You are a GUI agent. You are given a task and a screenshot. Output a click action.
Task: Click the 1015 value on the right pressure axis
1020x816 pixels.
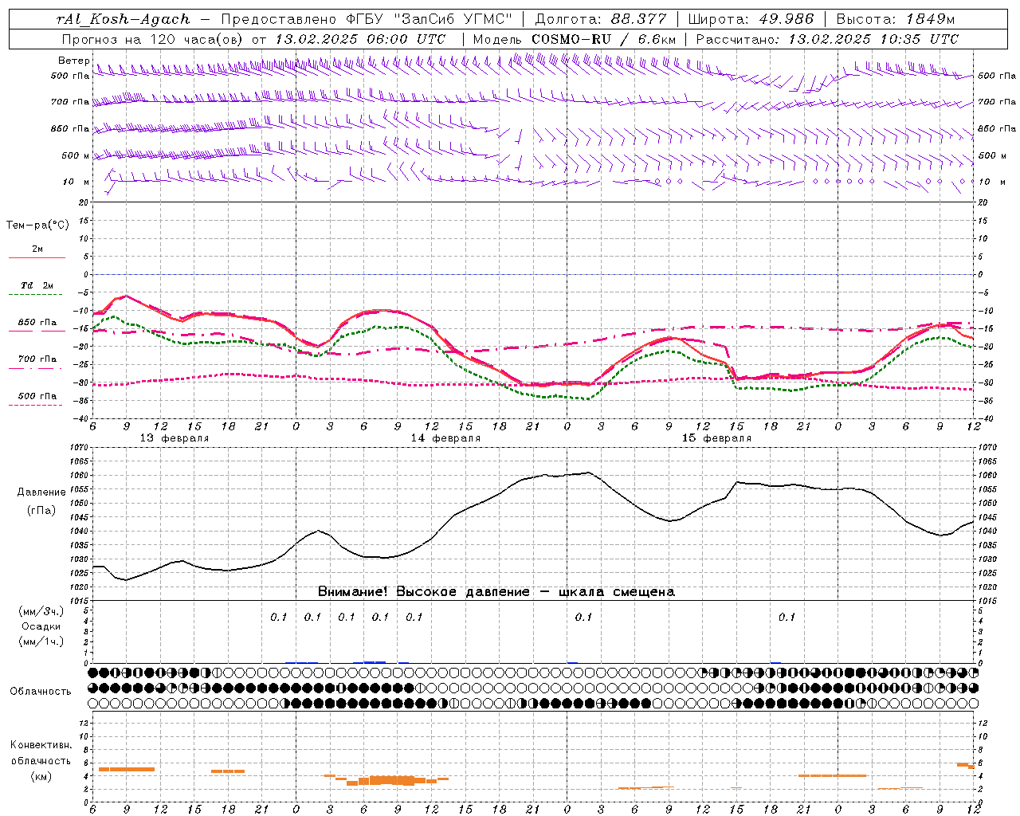[x=987, y=600]
